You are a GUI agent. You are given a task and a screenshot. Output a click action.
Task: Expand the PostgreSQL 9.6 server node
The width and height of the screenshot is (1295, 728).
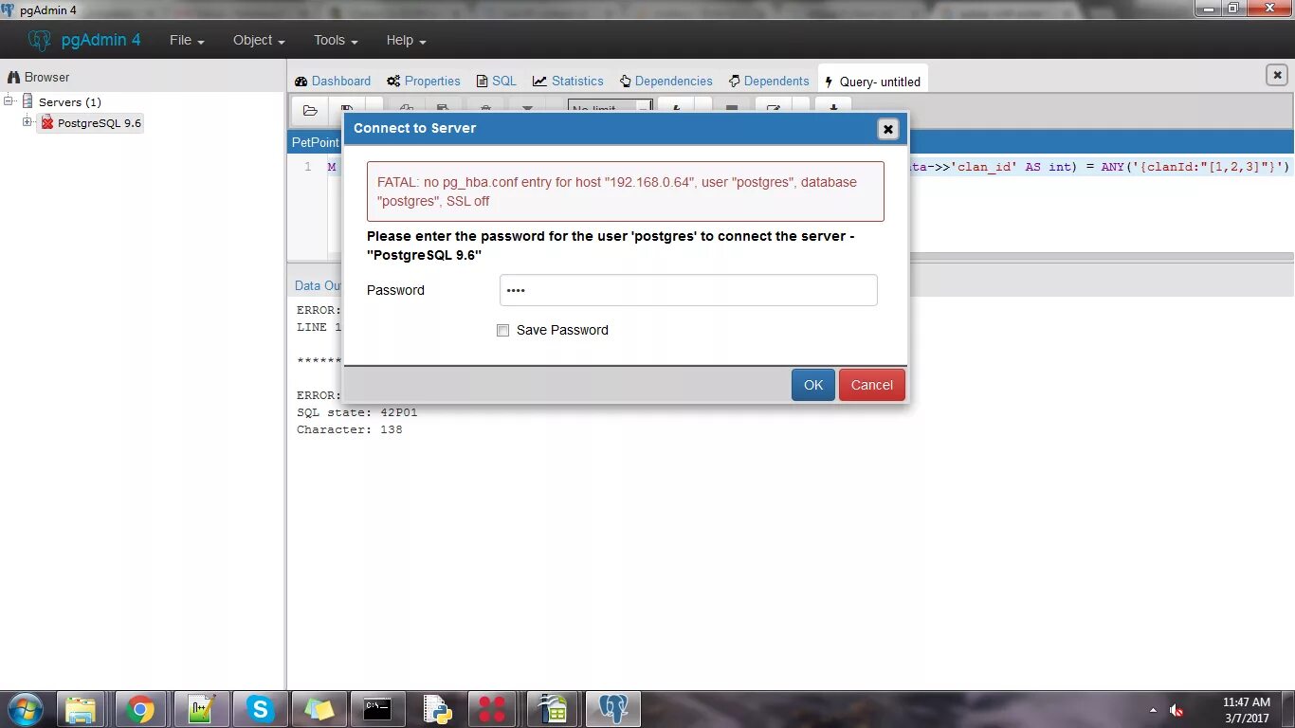(27, 122)
